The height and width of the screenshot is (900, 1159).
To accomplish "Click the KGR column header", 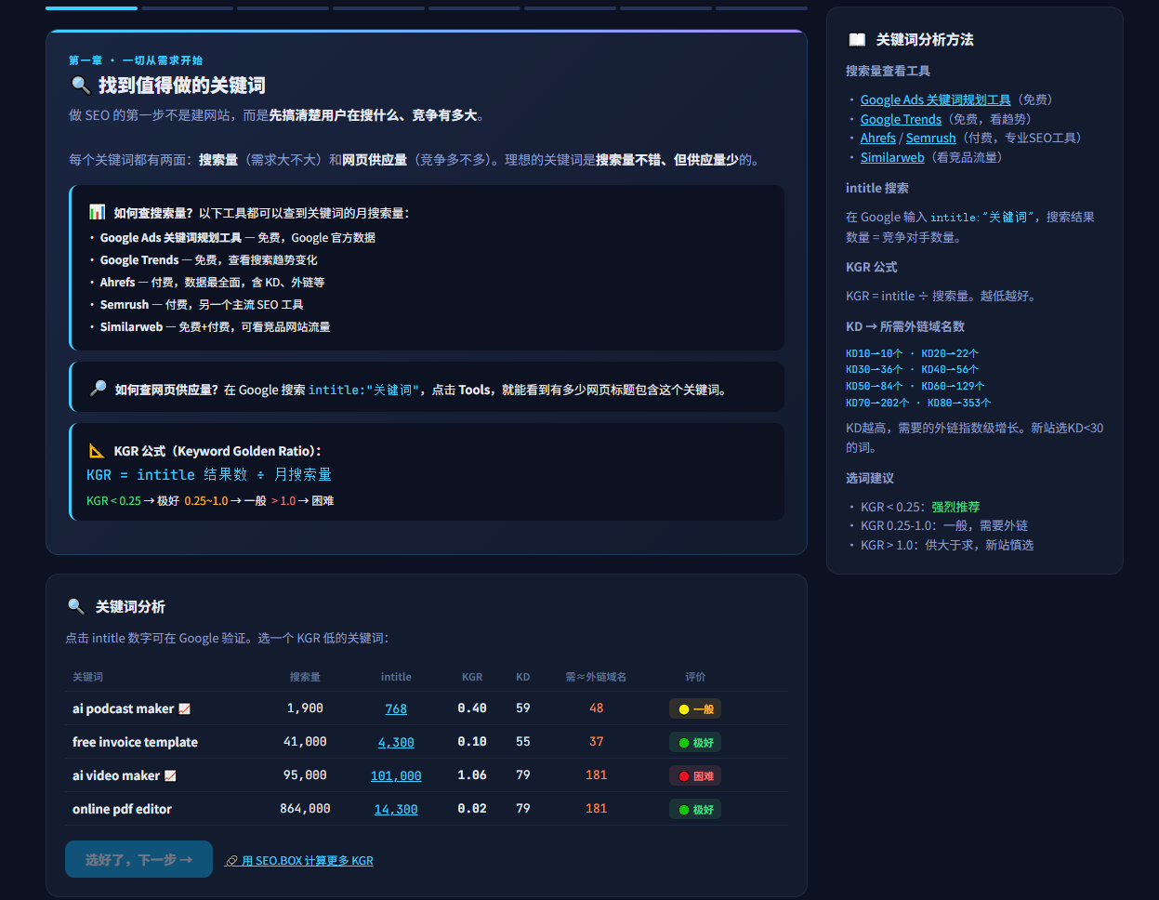I will tap(472, 677).
